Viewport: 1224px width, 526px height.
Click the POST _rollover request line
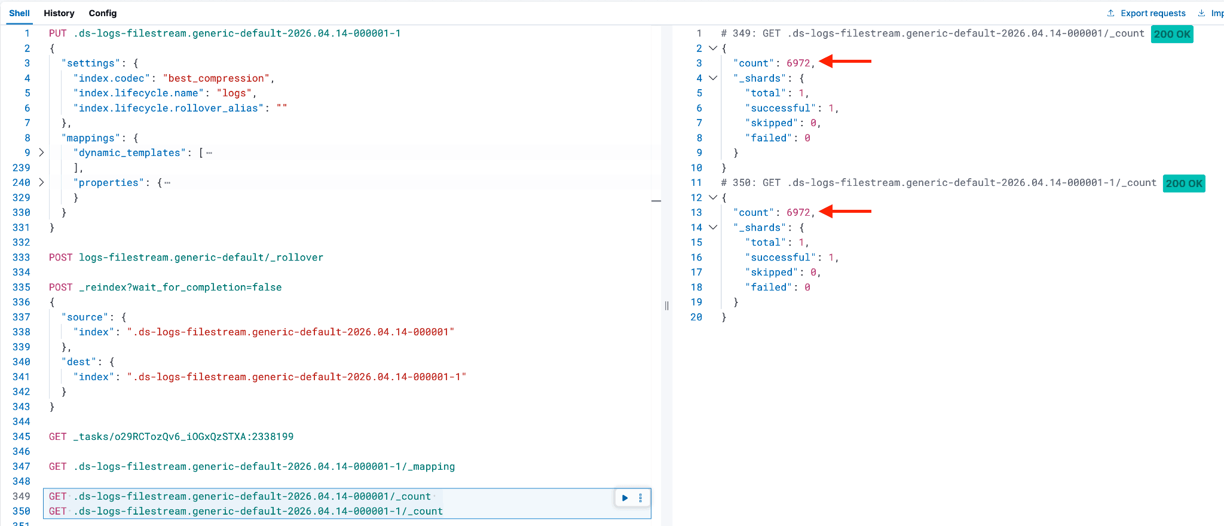pyautogui.click(x=186, y=257)
